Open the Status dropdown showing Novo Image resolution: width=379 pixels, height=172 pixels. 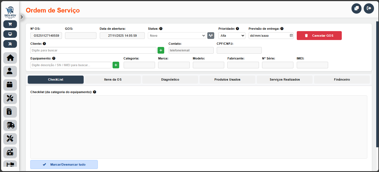(x=177, y=36)
